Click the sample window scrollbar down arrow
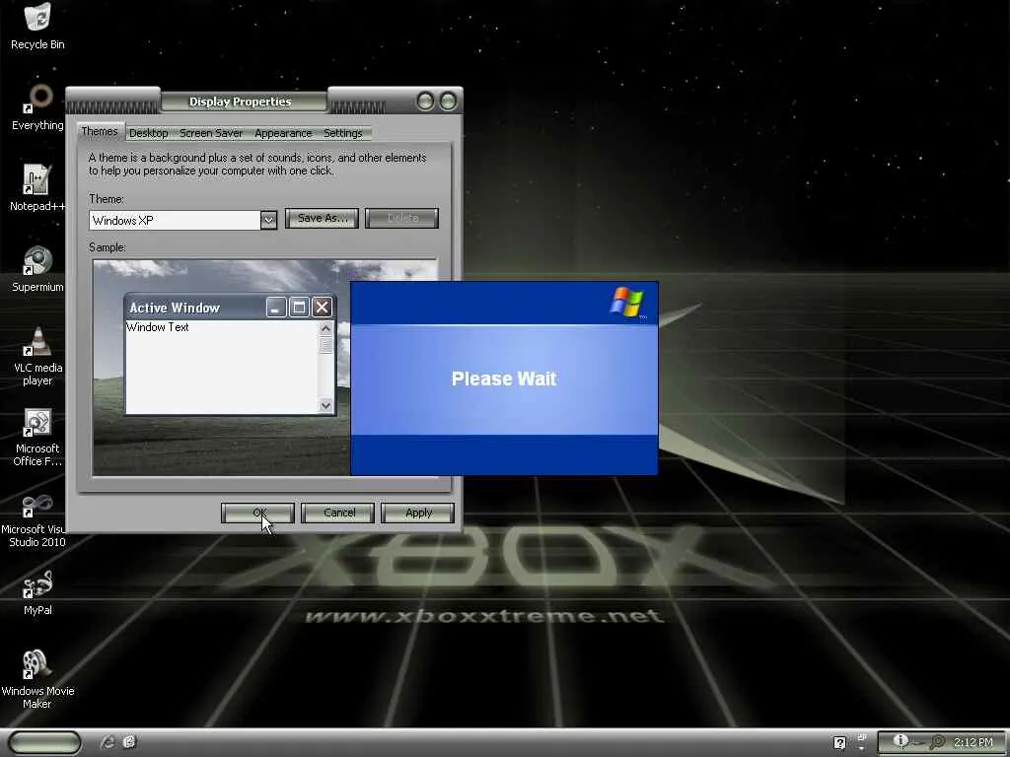 tap(325, 405)
